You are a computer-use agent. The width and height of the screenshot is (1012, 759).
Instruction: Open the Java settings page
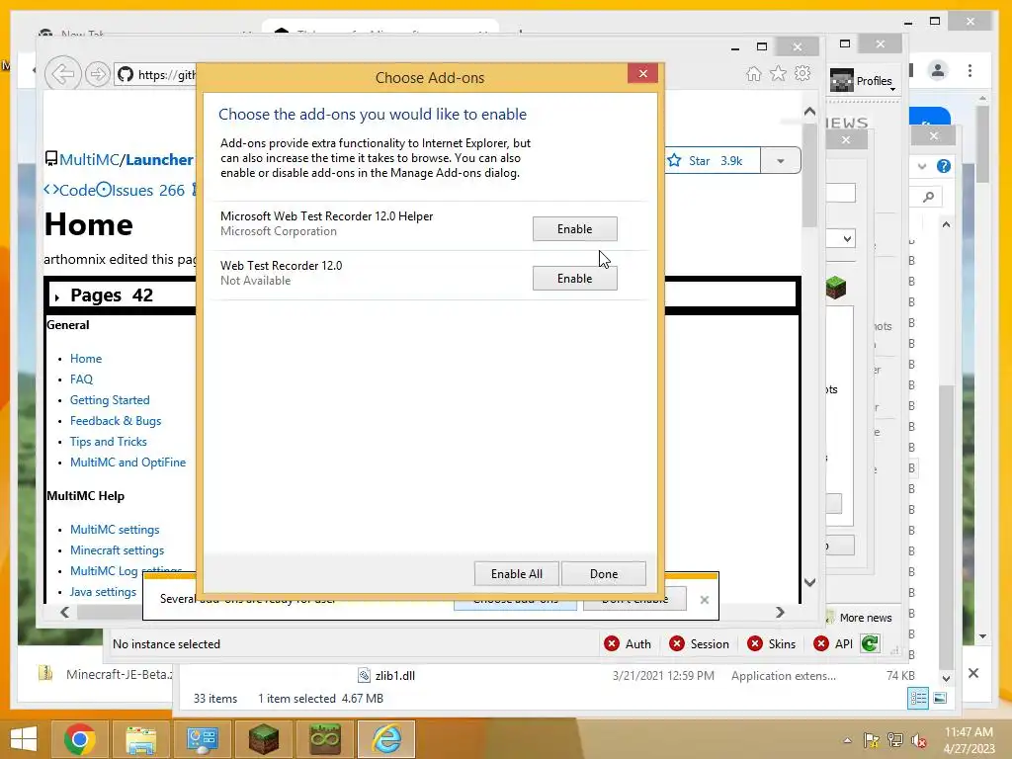(103, 592)
